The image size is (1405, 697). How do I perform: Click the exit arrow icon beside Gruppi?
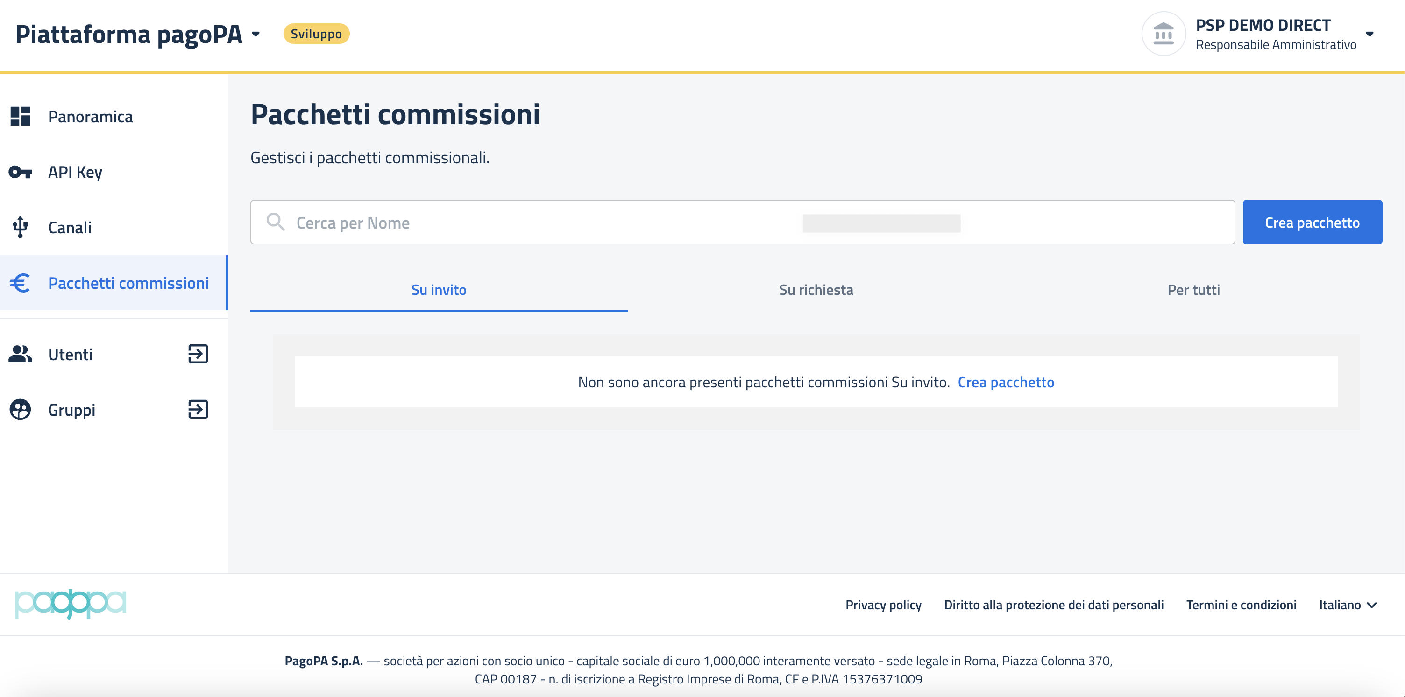[x=198, y=409]
